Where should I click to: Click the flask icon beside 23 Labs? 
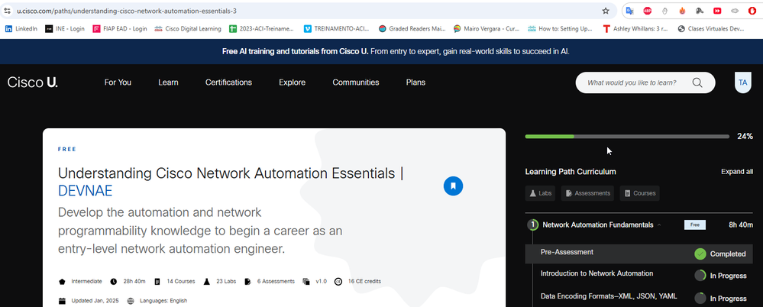point(206,281)
